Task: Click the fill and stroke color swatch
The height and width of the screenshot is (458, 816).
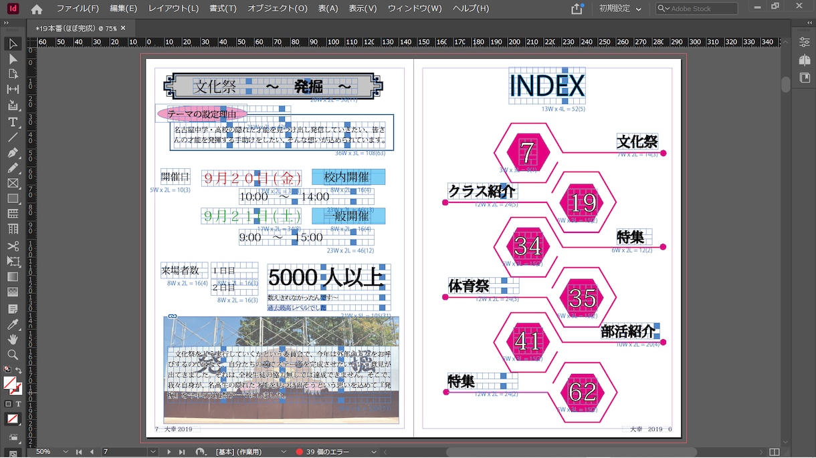Action: (x=12, y=385)
